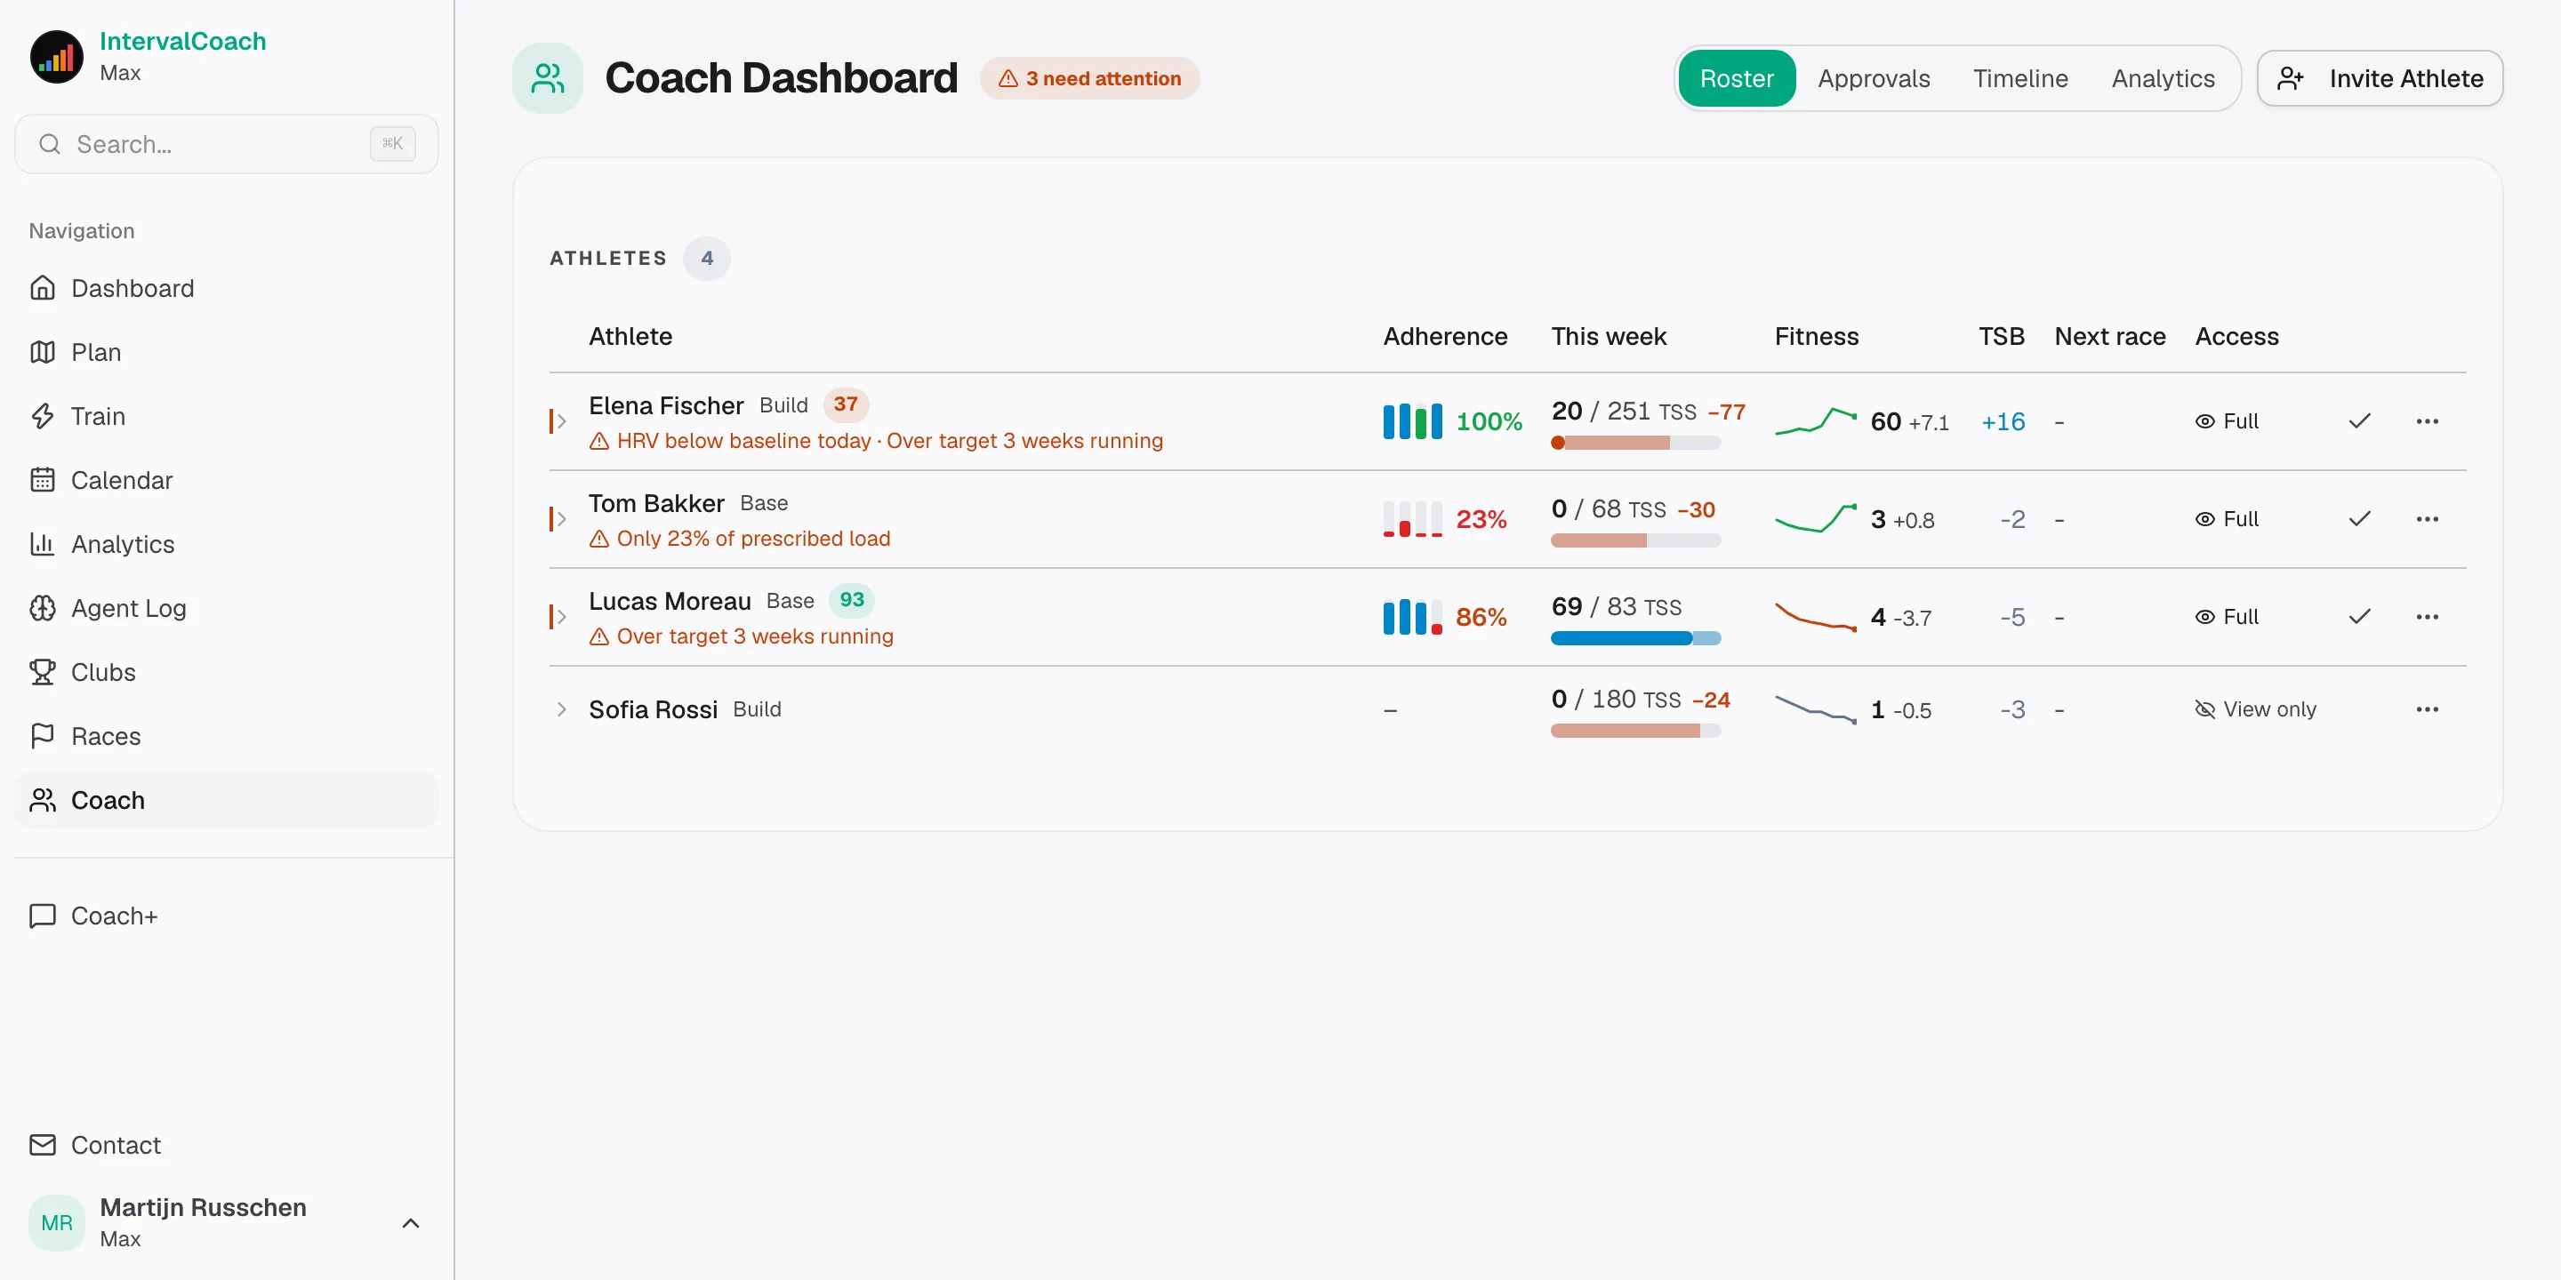The width and height of the screenshot is (2561, 1280).
Task: Switch to the Approvals tab
Action: [1873, 78]
